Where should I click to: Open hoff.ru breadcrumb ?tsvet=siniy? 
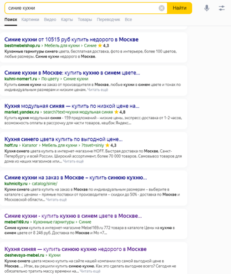point(92,145)
